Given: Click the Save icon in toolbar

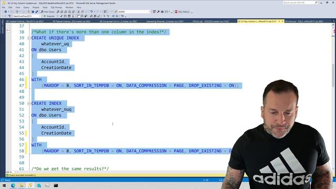Looking at the screenshot, I should tap(33, 12).
